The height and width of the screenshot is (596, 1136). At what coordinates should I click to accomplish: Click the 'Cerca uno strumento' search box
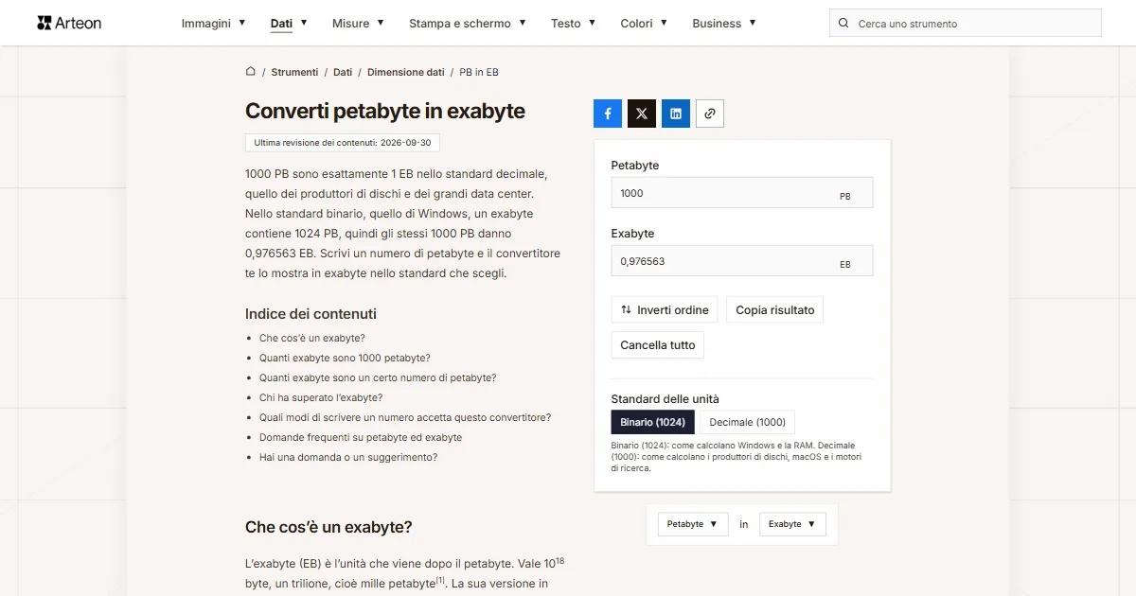click(966, 24)
